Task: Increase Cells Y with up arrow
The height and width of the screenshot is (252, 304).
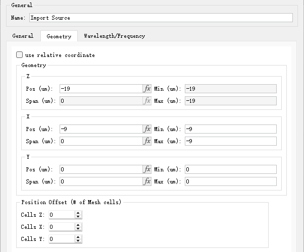Action: 78,237
